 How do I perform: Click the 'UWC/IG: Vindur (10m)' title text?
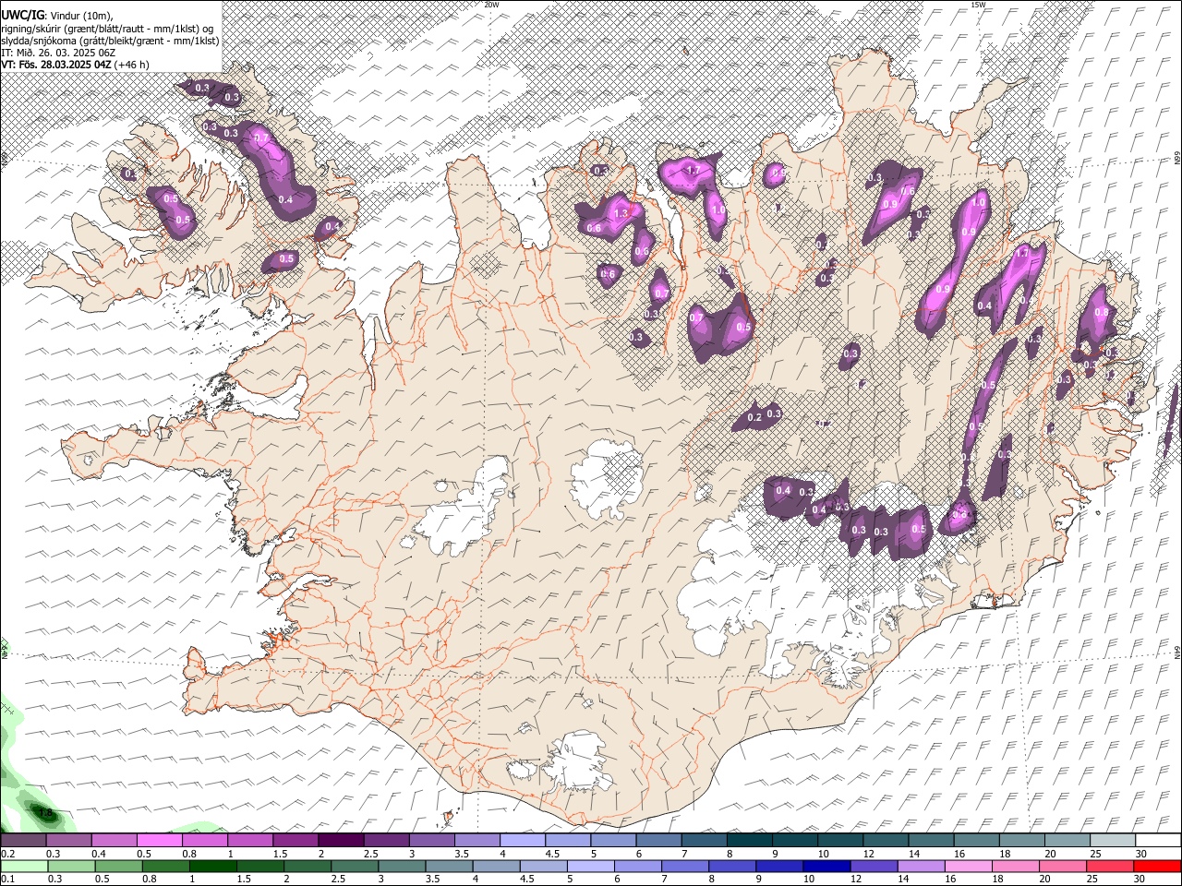tap(57, 16)
